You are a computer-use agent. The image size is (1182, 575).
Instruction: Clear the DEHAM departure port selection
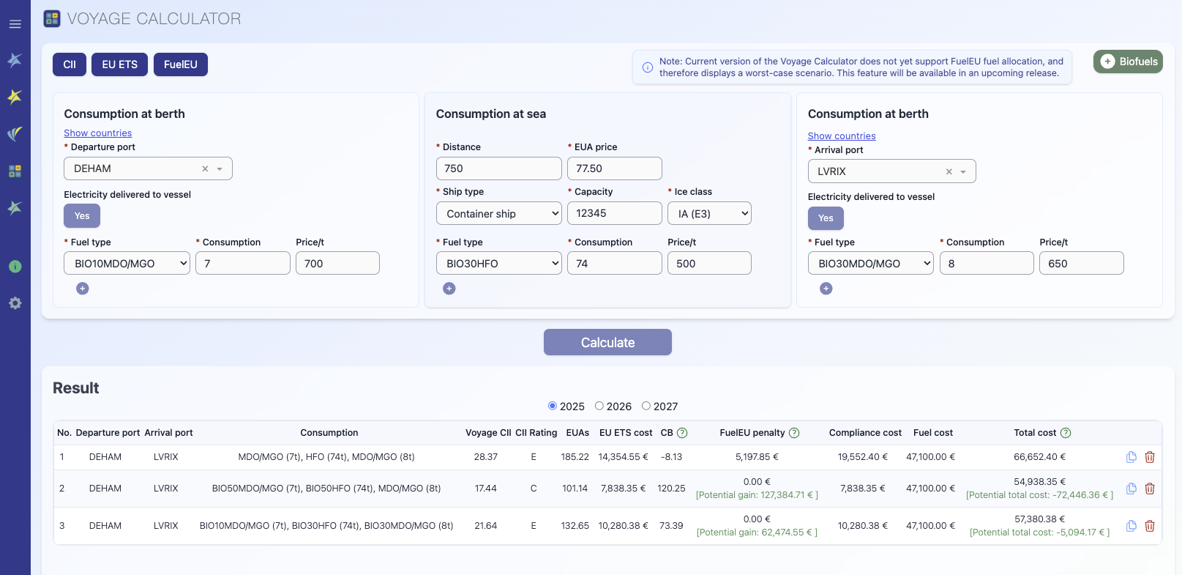[x=205, y=168]
